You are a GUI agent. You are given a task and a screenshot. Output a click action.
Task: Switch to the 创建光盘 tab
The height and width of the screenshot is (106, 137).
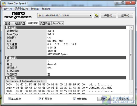coord(20,23)
